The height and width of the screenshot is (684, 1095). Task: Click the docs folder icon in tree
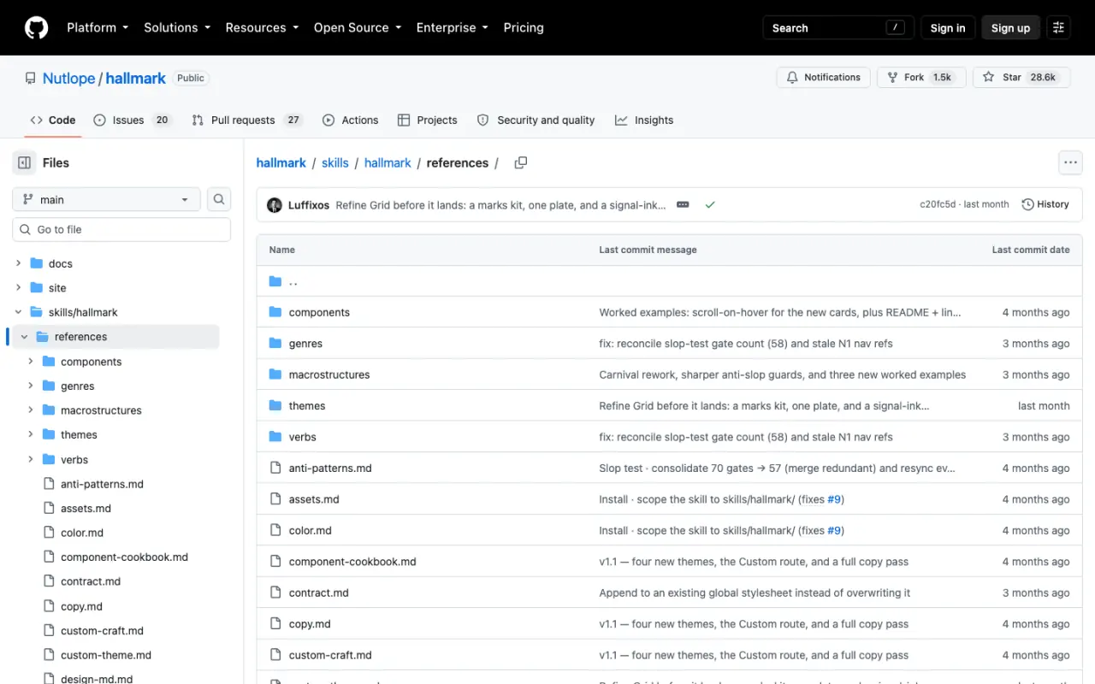click(37, 263)
